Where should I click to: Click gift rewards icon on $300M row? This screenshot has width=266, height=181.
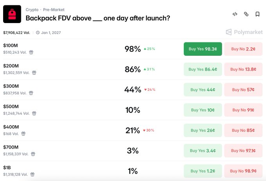[x=31, y=93]
